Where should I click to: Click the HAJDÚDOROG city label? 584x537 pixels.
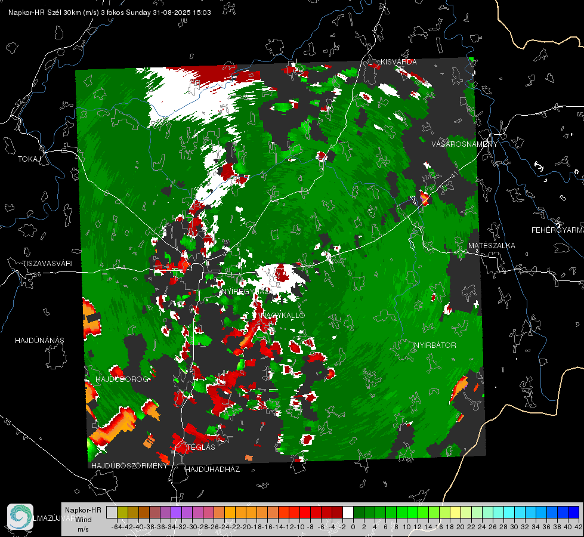(x=122, y=379)
